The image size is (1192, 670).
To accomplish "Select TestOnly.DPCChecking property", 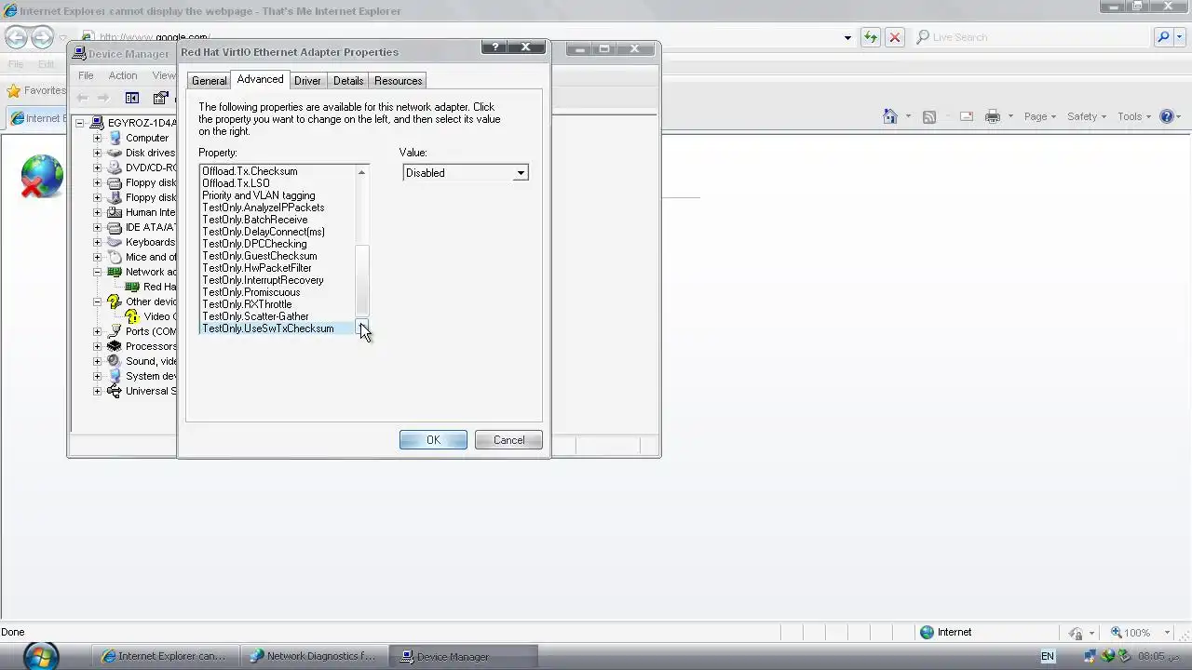I will pos(254,244).
